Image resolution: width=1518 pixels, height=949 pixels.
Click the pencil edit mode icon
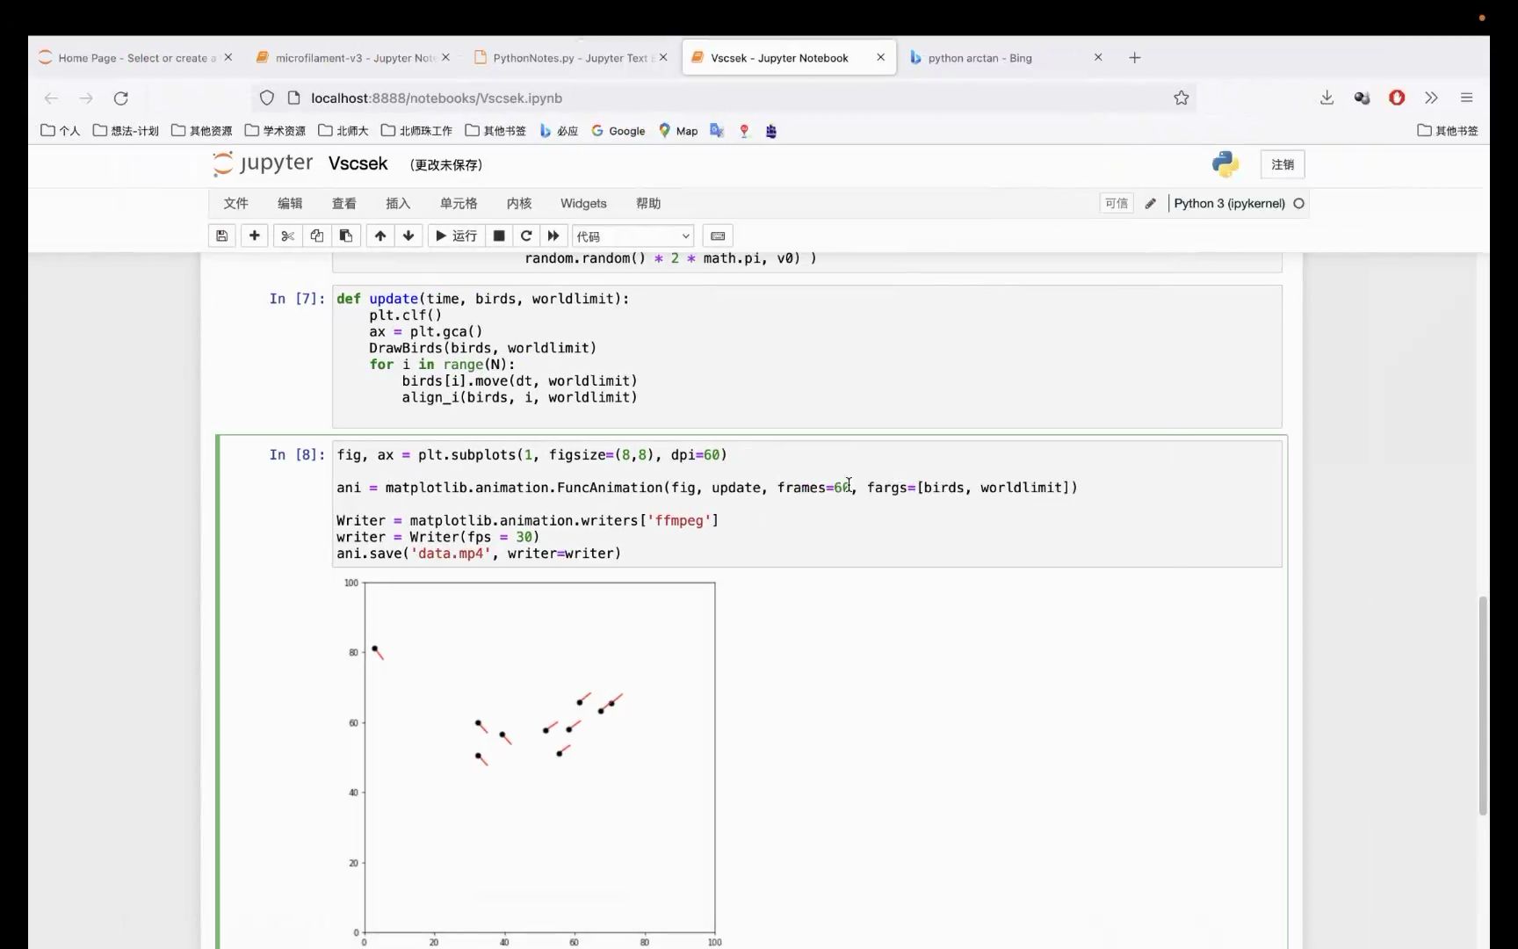[1151, 203]
